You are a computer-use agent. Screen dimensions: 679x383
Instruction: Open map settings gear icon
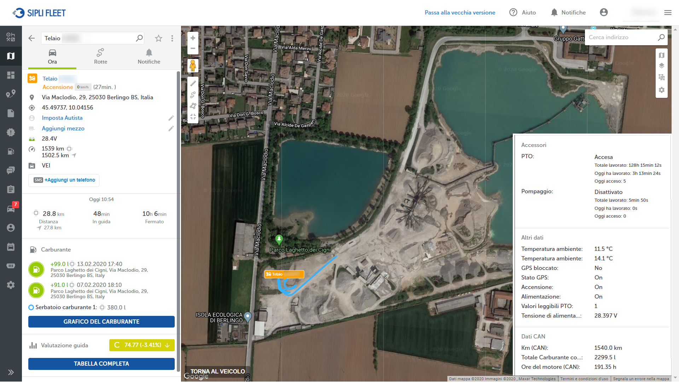pos(661,90)
